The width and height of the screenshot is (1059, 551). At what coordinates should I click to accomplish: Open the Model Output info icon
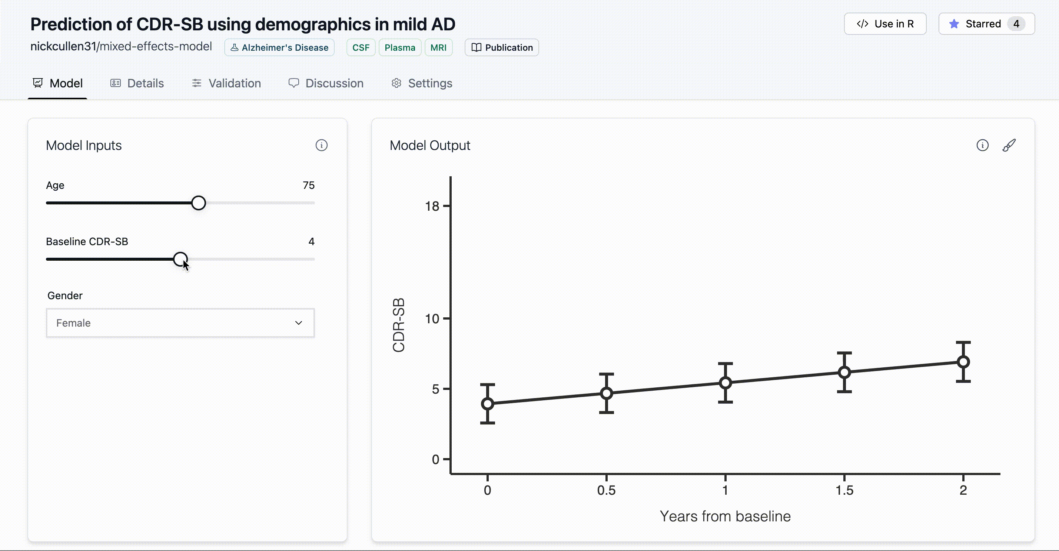(x=983, y=145)
